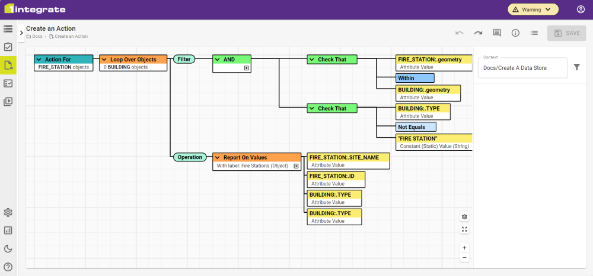The height and width of the screenshot is (276, 593).
Task: Expand the plus box on AND node
Action: coord(246,68)
